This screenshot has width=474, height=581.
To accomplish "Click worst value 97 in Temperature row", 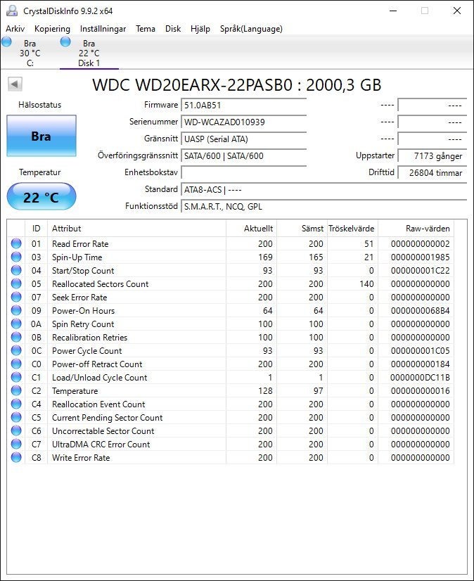I will (x=318, y=391).
